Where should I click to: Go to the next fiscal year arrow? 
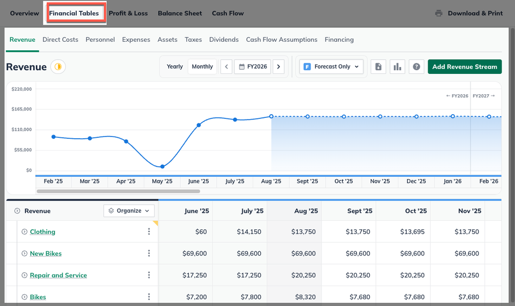pos(278,66)
